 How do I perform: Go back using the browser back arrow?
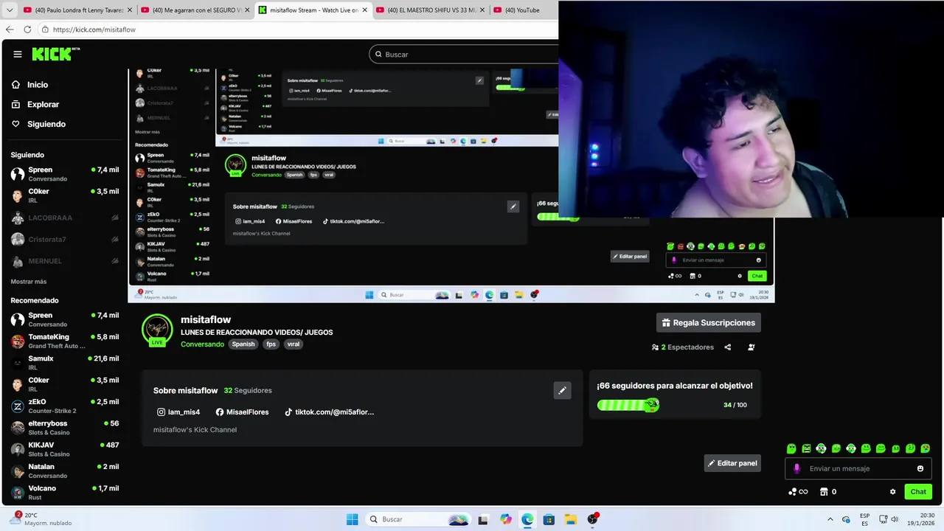point(10,29)
